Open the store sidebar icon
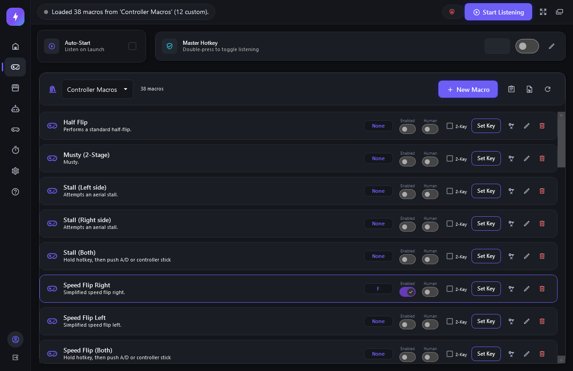 [15, 88]
